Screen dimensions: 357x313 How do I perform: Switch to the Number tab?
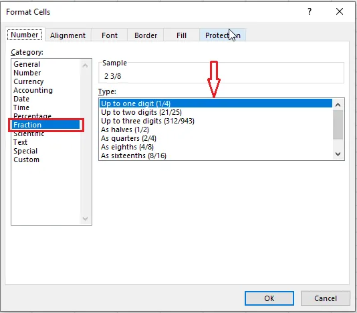click(x=25, y=35)
